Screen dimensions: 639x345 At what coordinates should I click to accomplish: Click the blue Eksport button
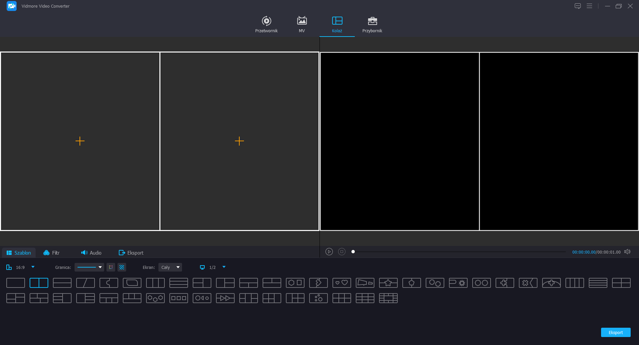point(616,332)
